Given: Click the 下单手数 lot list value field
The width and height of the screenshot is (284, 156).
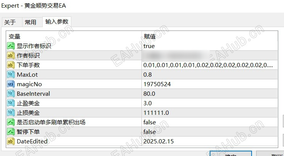Looking at the screenshot, I should coord(209,65).
